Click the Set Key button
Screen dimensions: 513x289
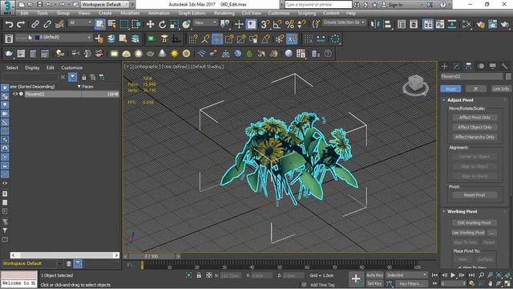pyautogui.click(x=374, y=283)
